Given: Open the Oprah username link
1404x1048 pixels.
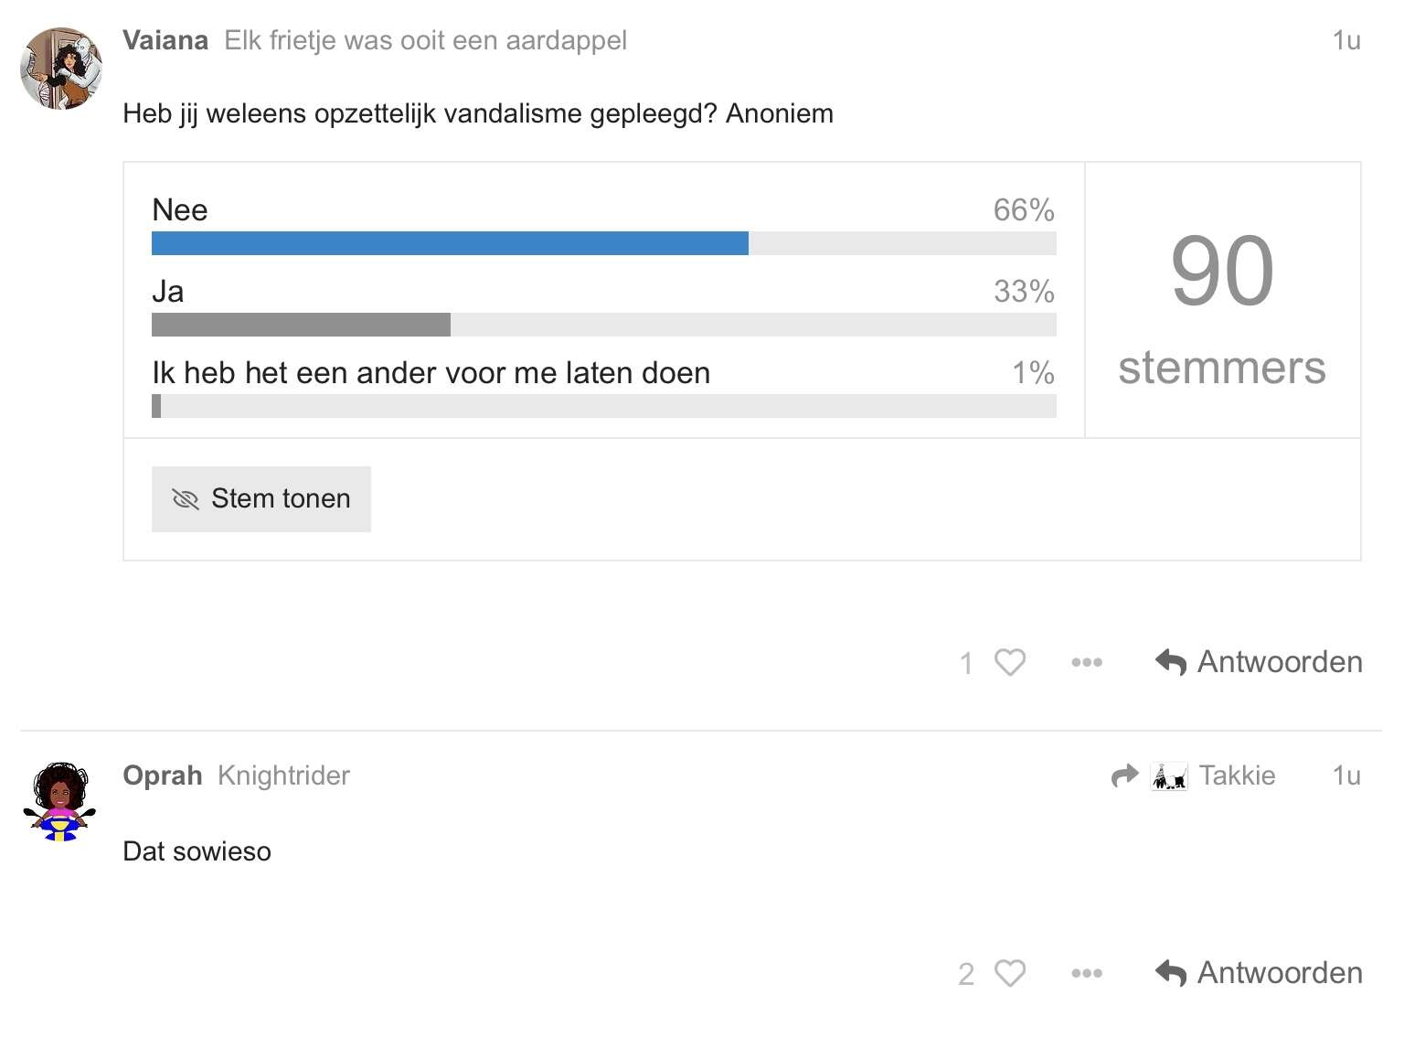Looking at the screenshot, I should [x=163, y=775].
